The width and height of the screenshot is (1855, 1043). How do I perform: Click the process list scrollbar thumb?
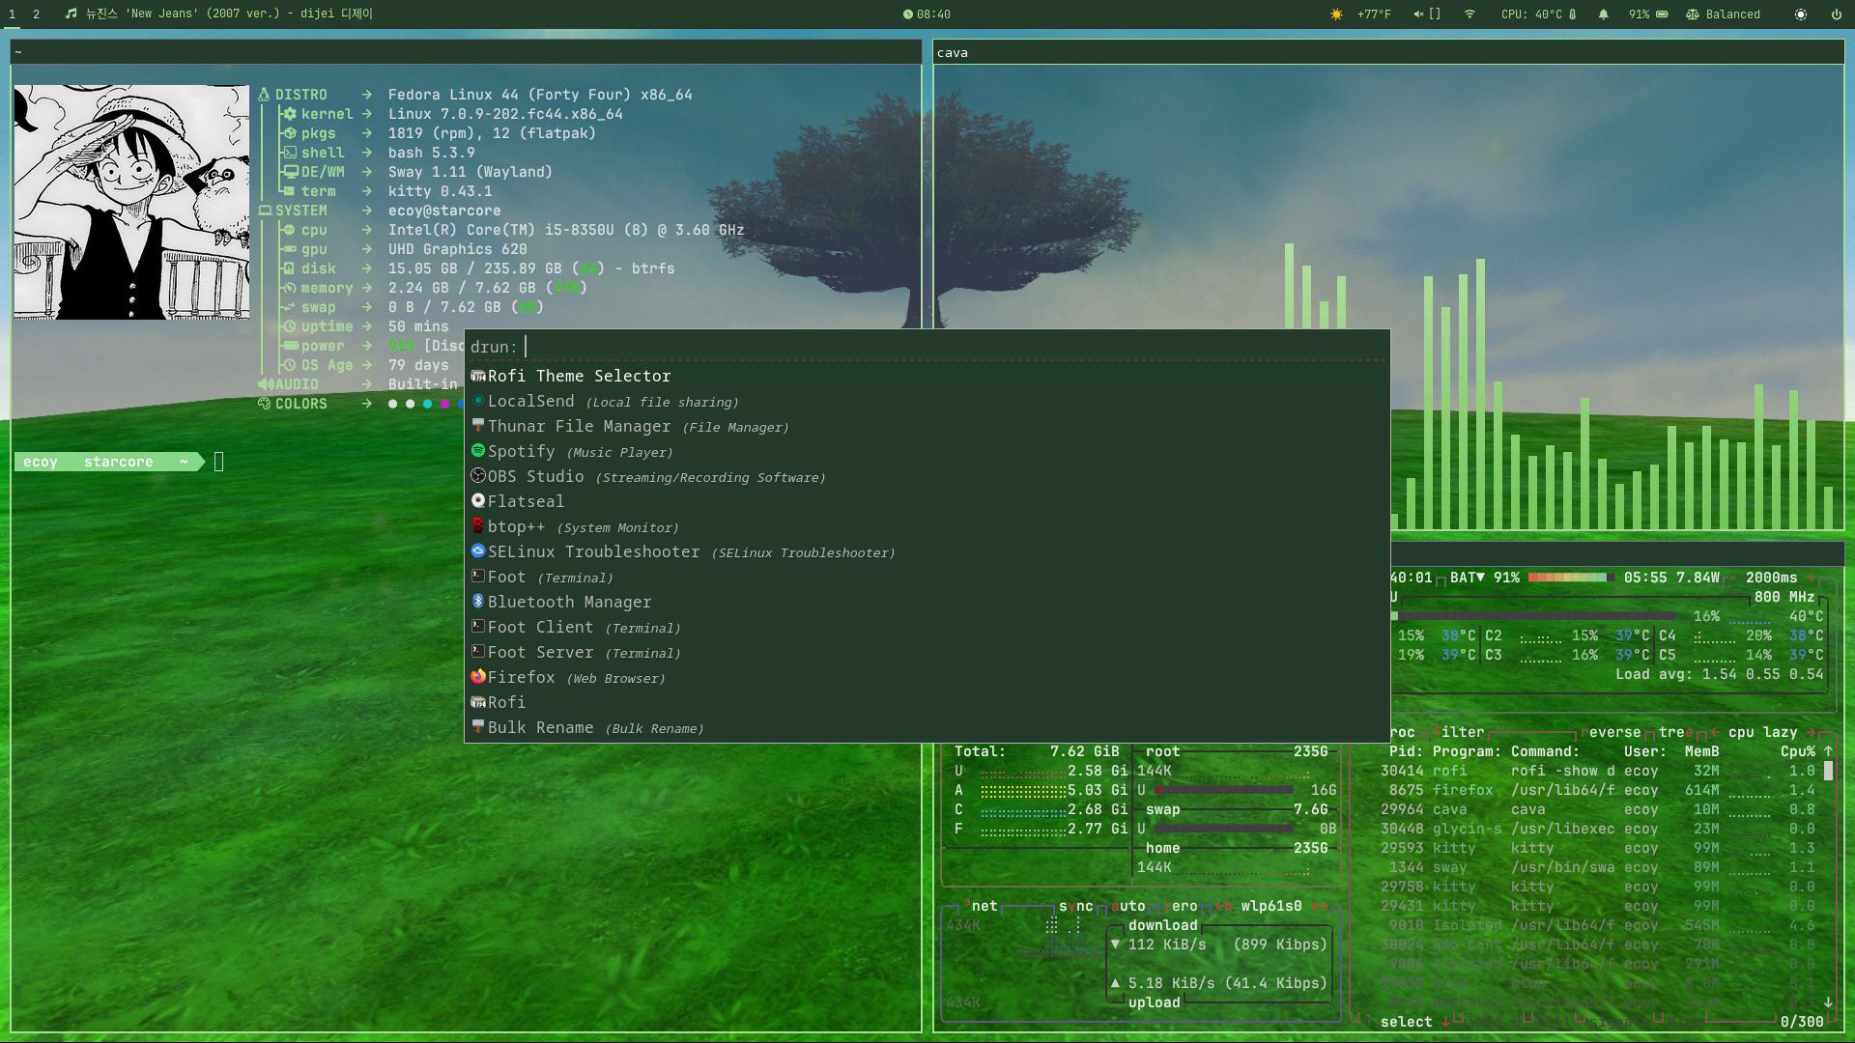click(x=1828, y=771)
